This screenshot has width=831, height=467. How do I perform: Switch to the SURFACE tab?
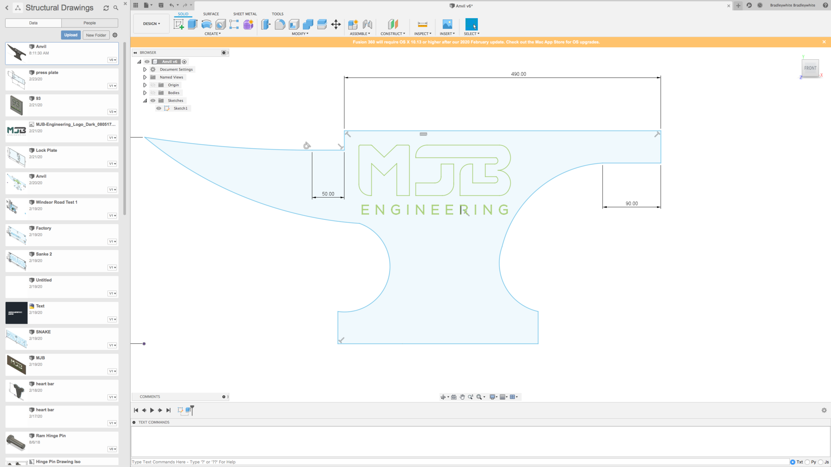(211, 14)
